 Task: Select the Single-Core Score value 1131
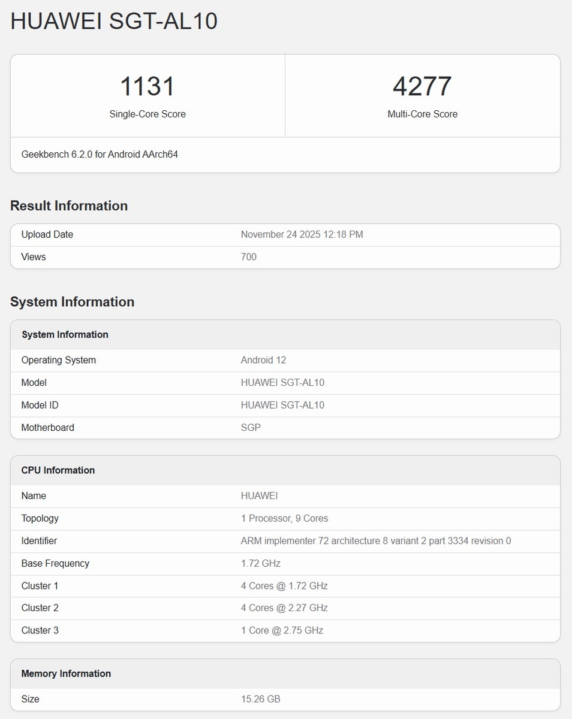[x=147, y=86]
